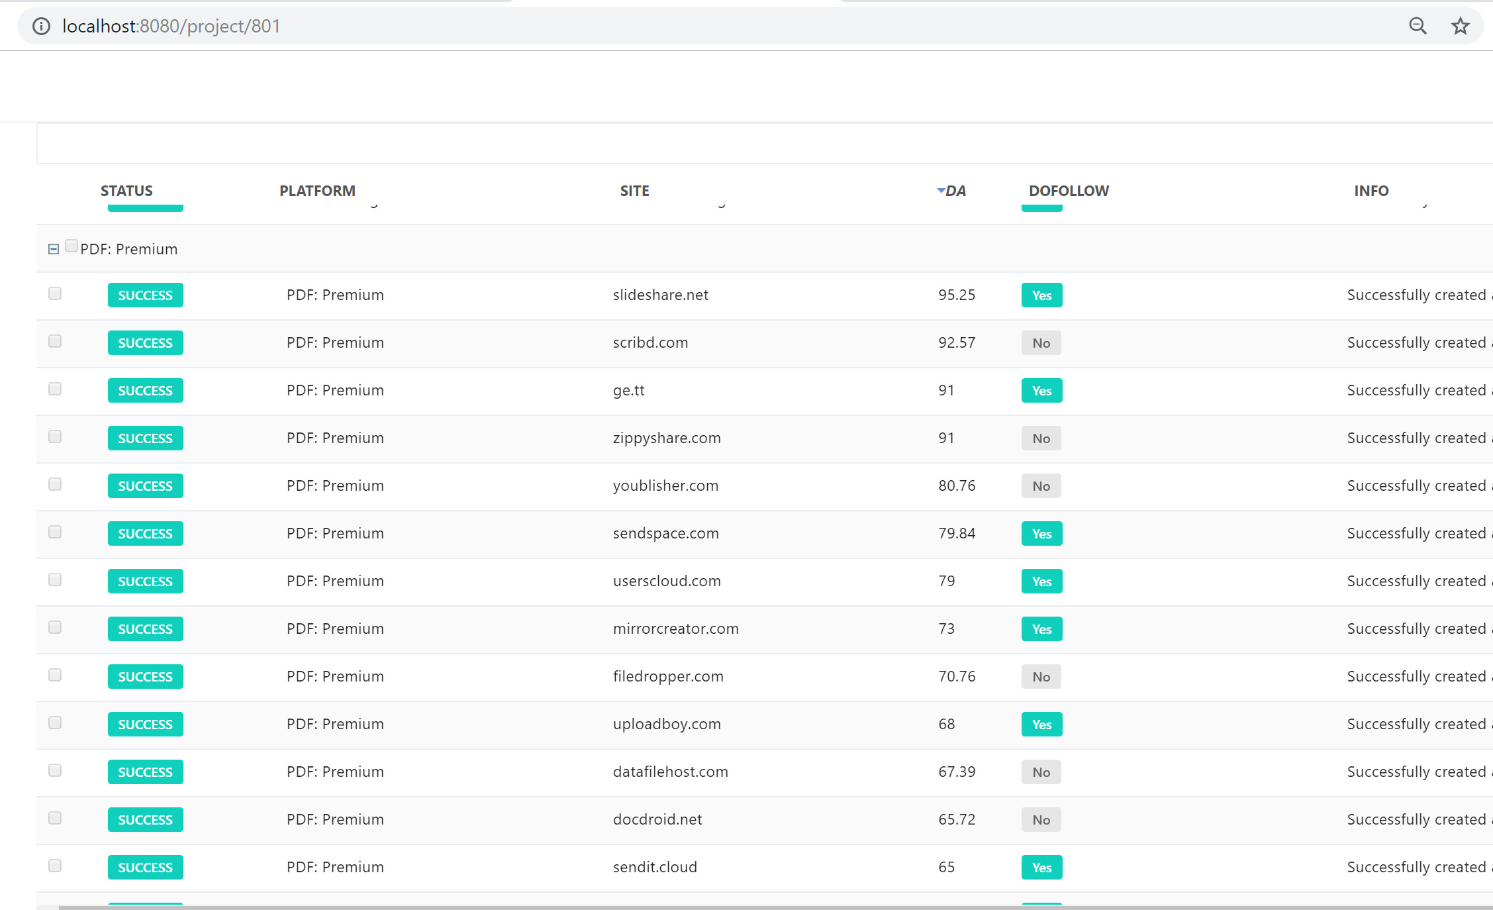
Task: Click the Yes dofollow badge for mirrorcreator.com
Action: point(1042,629)
